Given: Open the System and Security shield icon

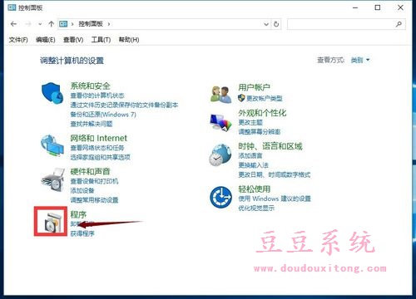Looking at the screenshot, I should pos(52,92).
